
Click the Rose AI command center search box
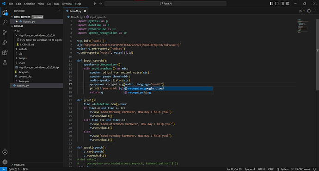166,3
